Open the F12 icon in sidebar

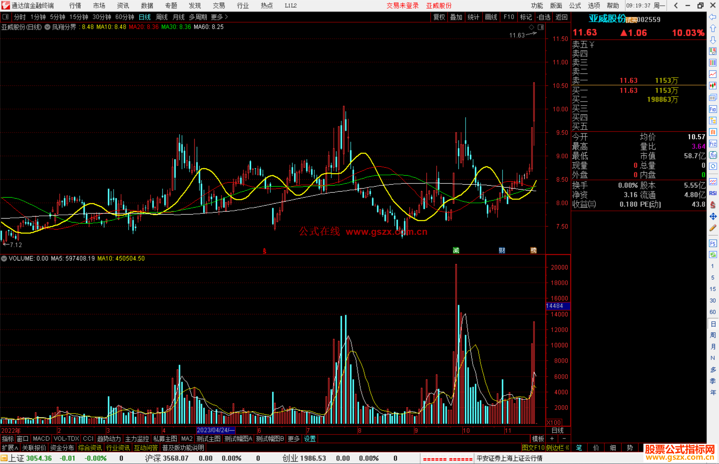(713, 144)
